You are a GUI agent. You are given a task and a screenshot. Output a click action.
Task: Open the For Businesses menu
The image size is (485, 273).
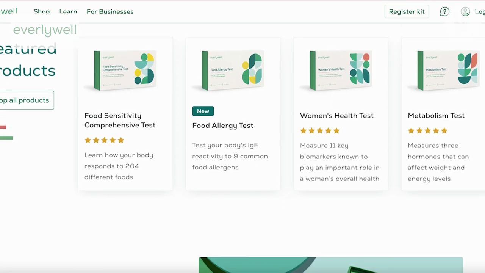(110, 11)
